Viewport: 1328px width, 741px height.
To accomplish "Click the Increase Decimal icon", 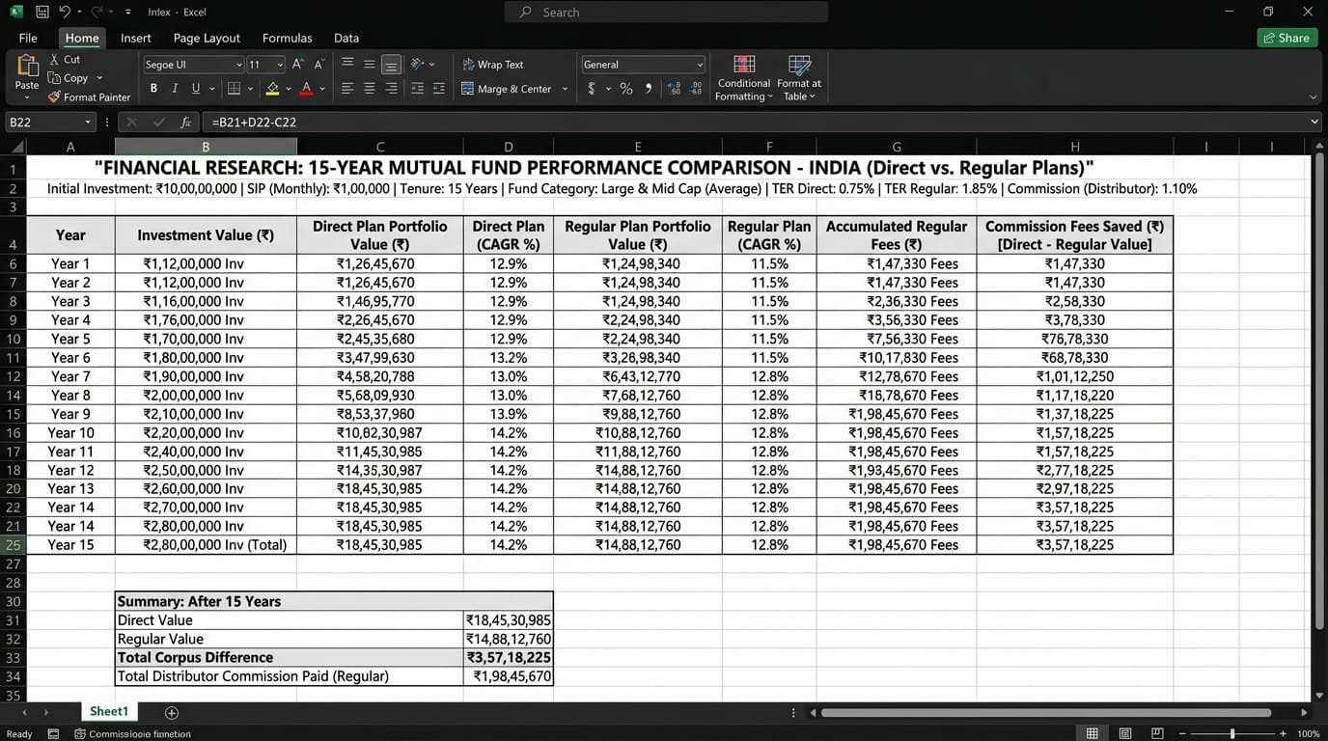I will click(673, 89).
